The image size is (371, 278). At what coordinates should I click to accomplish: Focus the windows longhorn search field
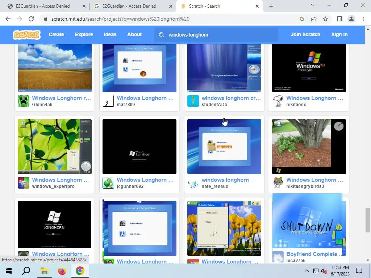coord(216,35)
